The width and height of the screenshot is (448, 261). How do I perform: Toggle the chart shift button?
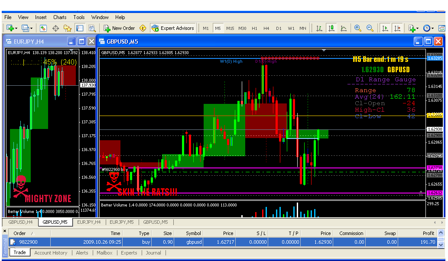click(397, 28)
